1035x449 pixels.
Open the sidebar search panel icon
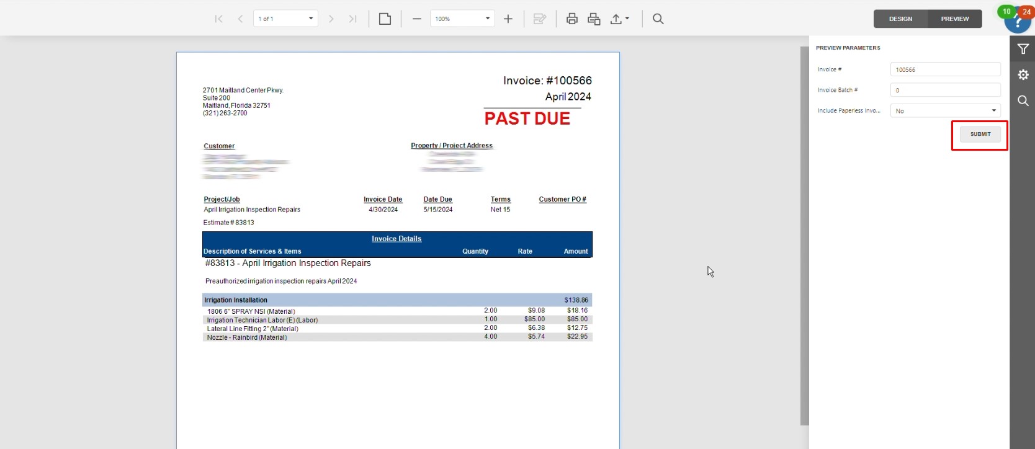click(x=1023, y=101)
